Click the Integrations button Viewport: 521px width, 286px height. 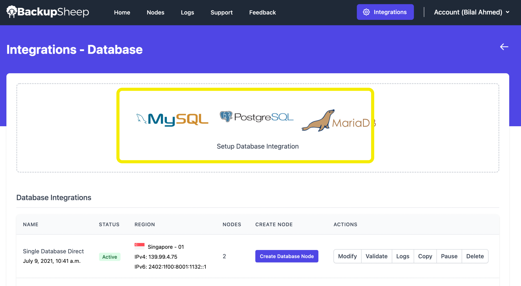(385, 12)
